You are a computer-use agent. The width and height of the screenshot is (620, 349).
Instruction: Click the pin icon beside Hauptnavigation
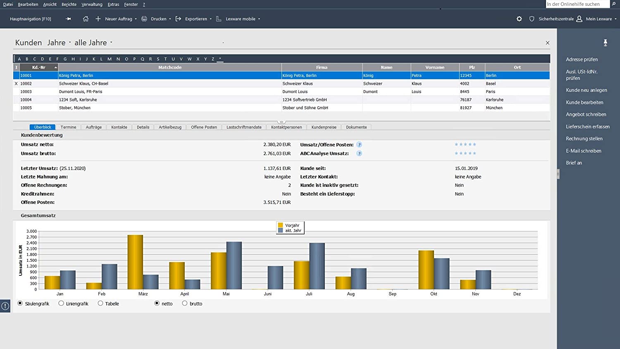(68, 19)
